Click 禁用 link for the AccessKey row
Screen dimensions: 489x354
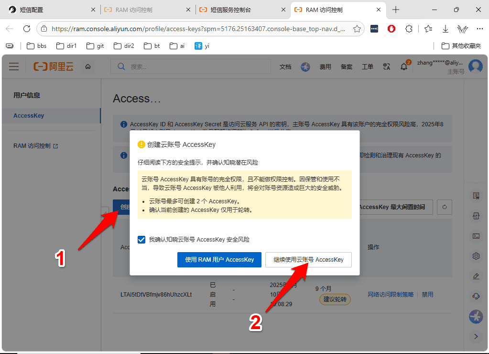coord(427,294)
